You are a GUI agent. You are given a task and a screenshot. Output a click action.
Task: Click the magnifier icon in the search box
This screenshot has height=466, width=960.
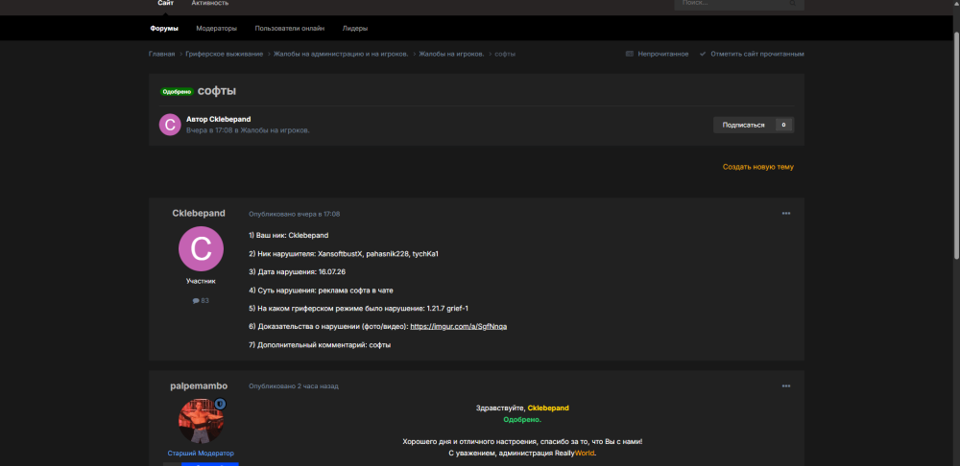coord(792,3)
